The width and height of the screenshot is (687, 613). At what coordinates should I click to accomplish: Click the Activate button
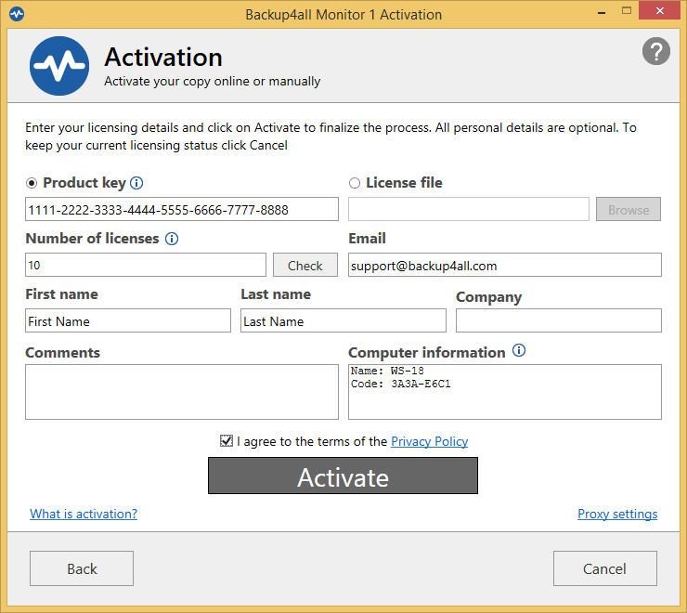click(x=343, y=476)
